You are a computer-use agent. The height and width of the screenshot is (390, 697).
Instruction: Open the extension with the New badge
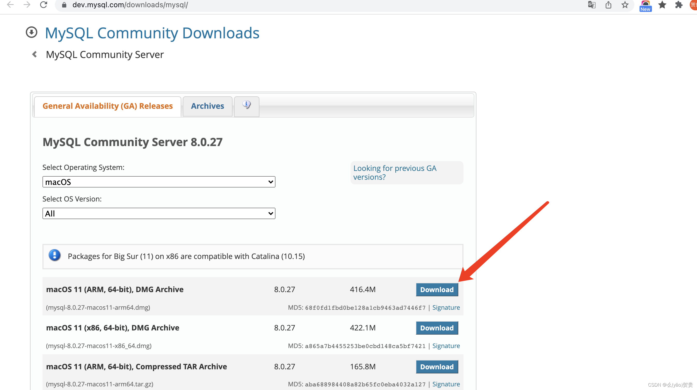pyautogui.click(x=645, y=5)
